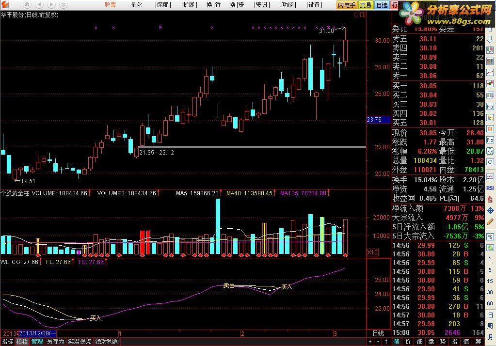Click the 闪电手 button
Image resolution: width=496 pixels, height=346 pixels.
pos(347,5)
